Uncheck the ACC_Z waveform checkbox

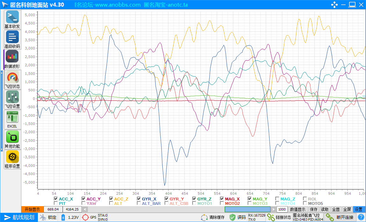click(x=111, y=199)
